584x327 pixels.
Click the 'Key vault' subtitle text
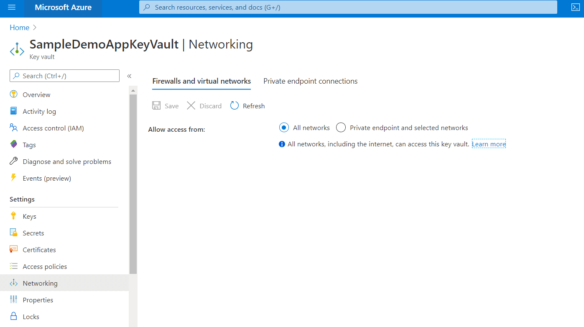click(42, 57)
